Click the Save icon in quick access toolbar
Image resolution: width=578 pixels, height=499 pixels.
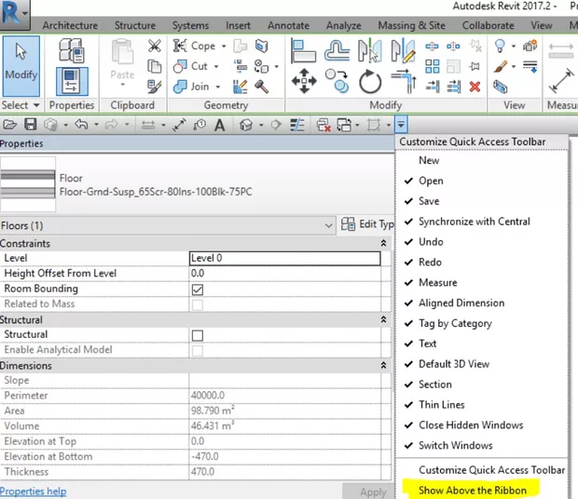30,124
